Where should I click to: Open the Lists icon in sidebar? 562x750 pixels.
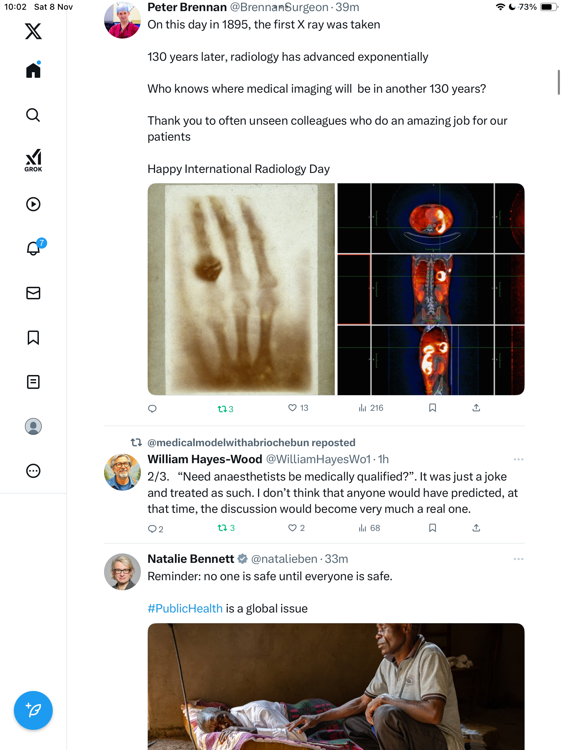pyautogui.click(x=33, y=382)
